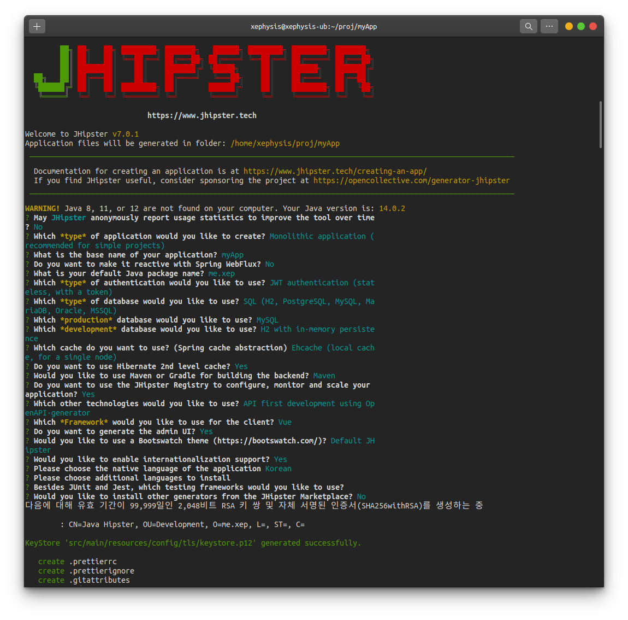628x620 pixels.
Task: Open the terminal search magnifier
Action: 528,26
